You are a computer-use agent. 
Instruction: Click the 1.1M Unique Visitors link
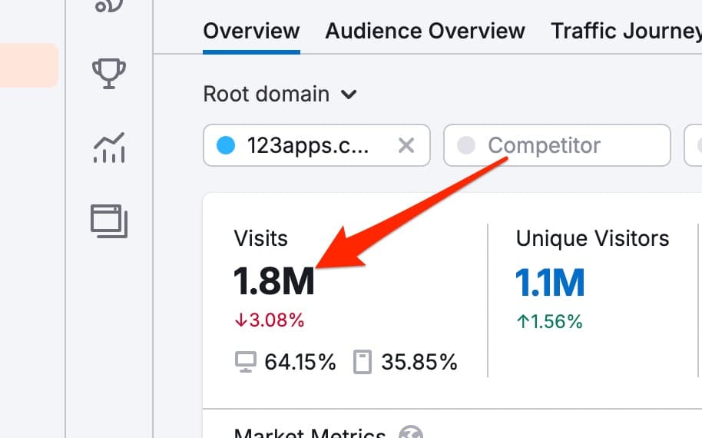pyautogui.click(x=550, y=283)
